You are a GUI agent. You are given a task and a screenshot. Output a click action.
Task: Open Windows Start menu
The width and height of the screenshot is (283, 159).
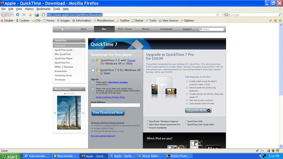(x=10, y=156)
